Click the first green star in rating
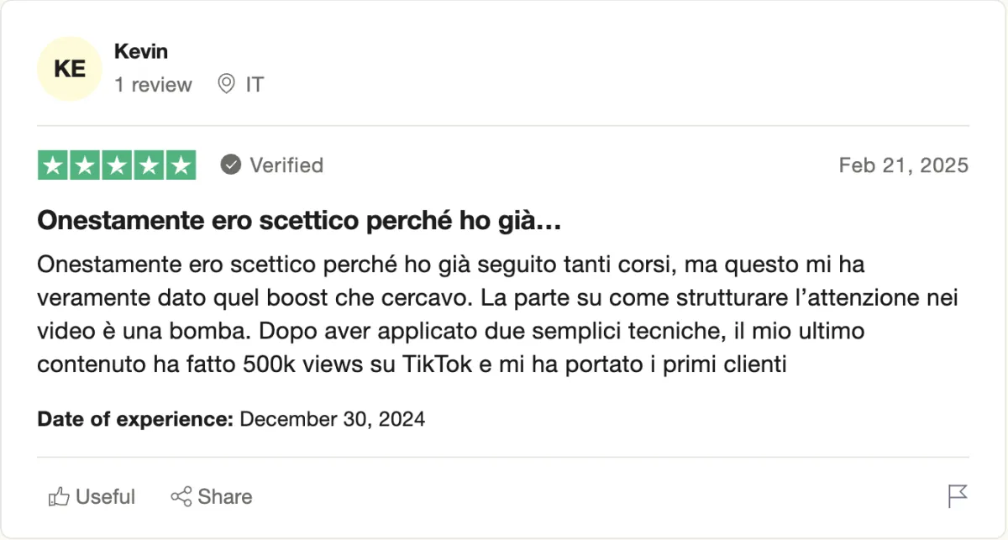Screen dimensions: 1008x540 (53, 165)
